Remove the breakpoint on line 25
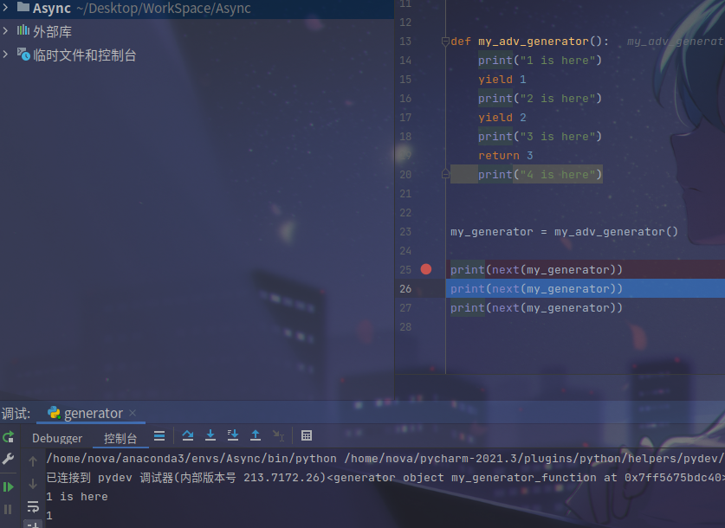725x528 pixels. (x=425, y=269)
